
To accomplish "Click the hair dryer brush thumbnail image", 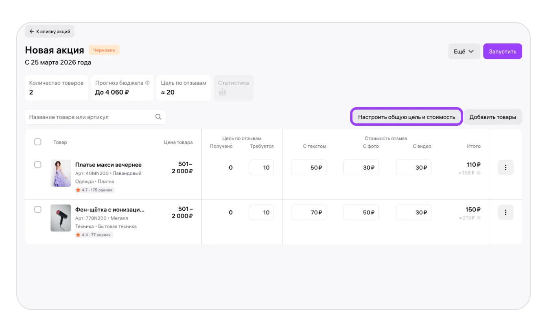I will coord(61,218).
